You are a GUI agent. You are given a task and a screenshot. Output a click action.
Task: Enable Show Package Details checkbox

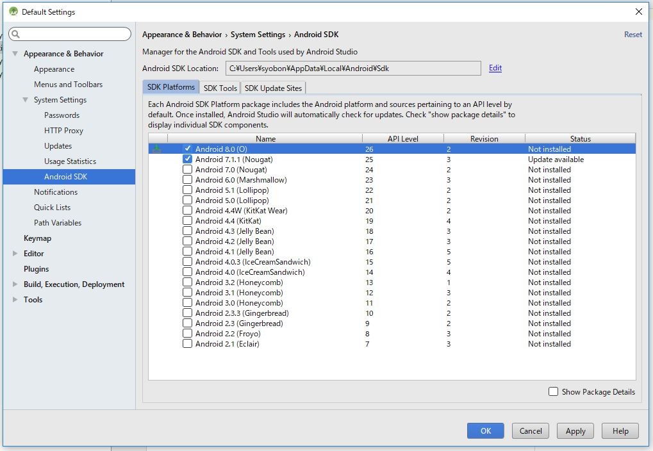(x=553, y=391)
